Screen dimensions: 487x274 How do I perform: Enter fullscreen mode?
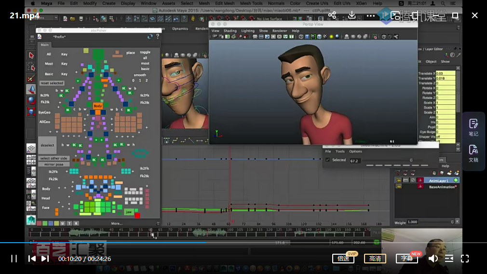[x=465, y=259]
